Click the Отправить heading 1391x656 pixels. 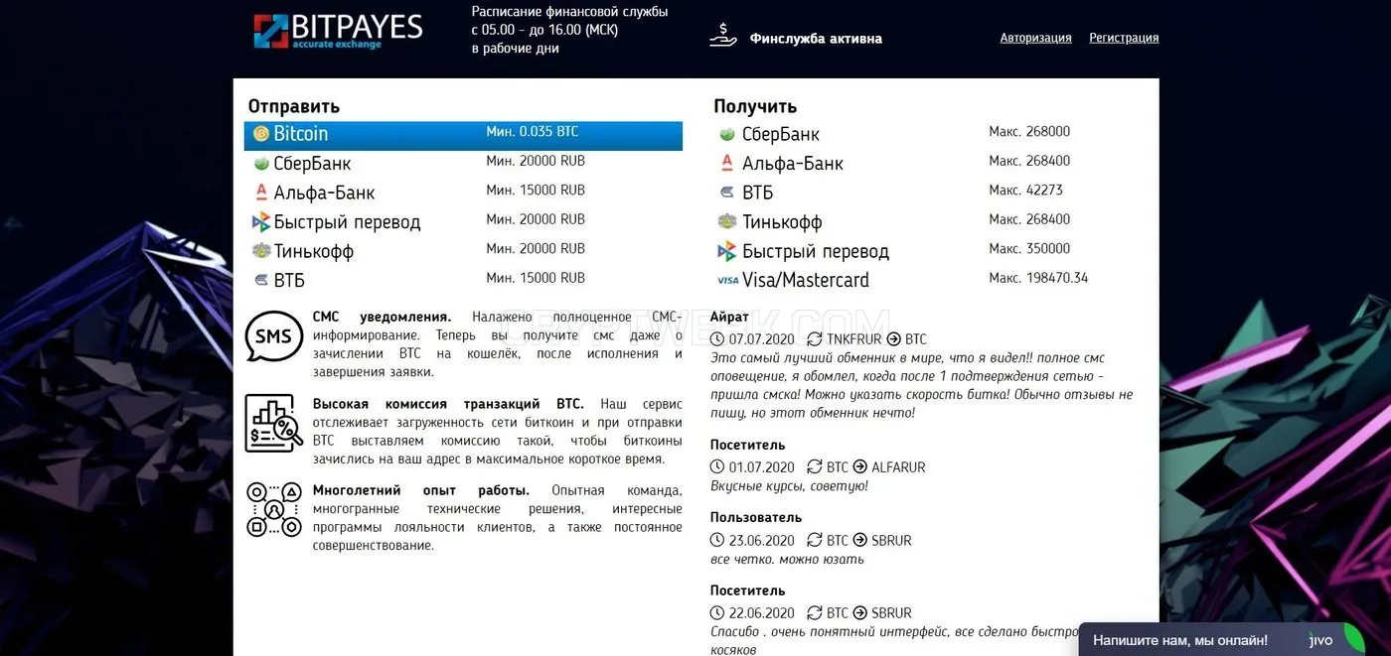click(294, 106)
